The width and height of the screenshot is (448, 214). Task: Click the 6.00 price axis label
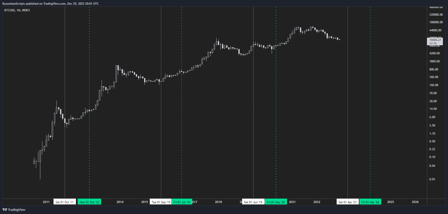coord(432,117)
